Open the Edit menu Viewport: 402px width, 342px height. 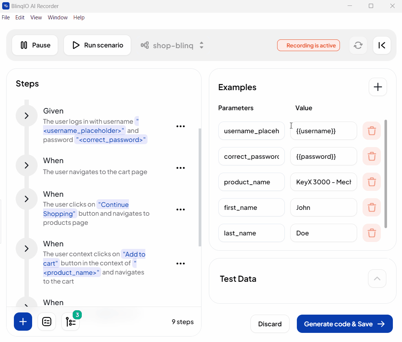(x=20, y=18)
